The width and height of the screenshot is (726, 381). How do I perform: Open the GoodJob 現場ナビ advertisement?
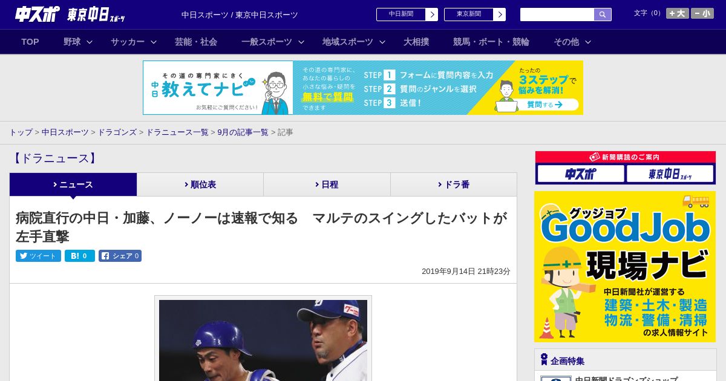point(625,267)
